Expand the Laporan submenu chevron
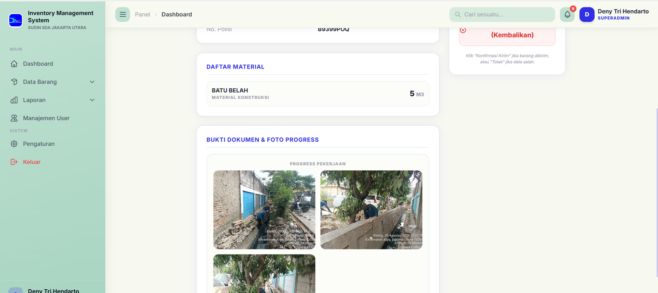 tap(92, 100)
